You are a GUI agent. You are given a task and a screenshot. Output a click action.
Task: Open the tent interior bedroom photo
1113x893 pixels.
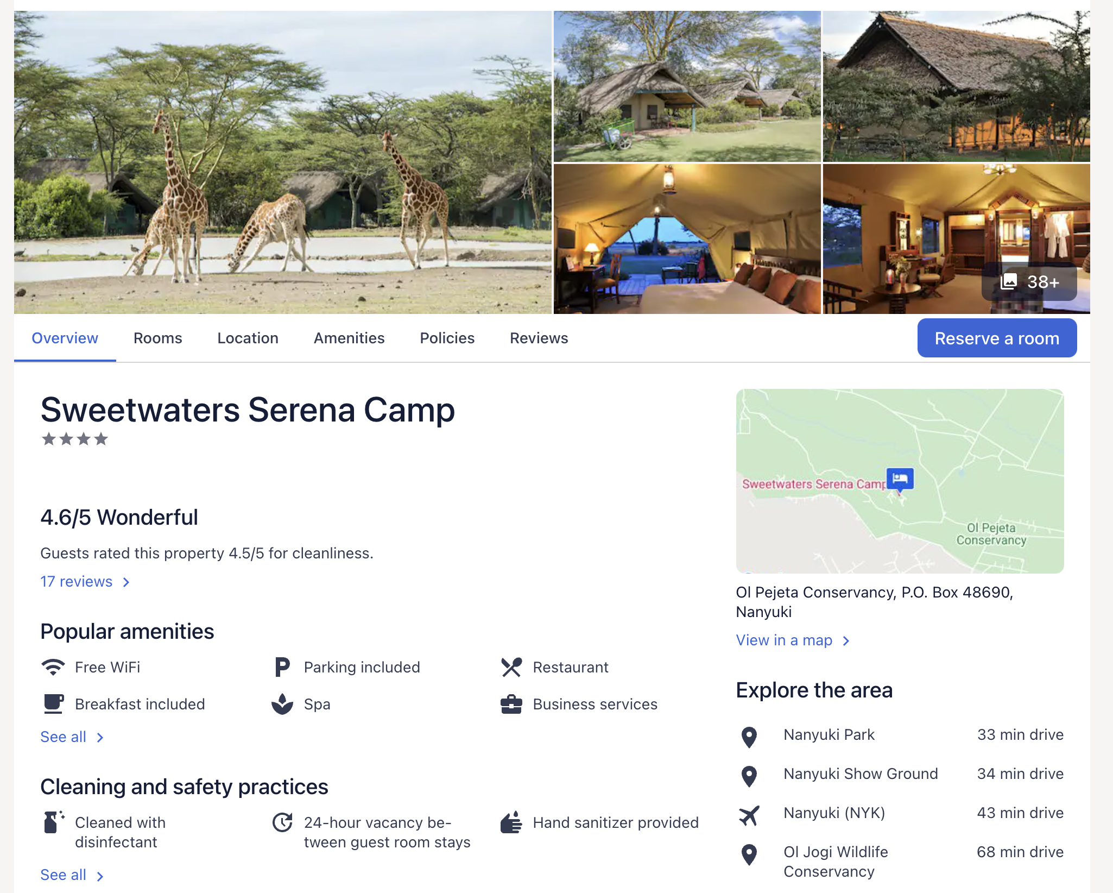point(687,239)
